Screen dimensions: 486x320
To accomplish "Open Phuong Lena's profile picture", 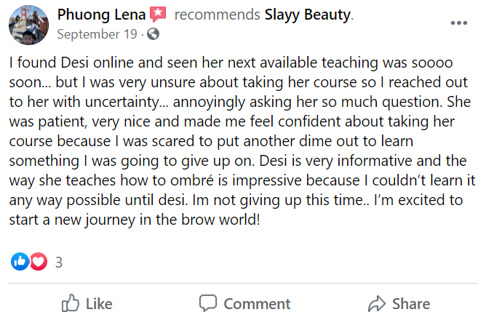I will pyautogui.click(x=28, y=24).
